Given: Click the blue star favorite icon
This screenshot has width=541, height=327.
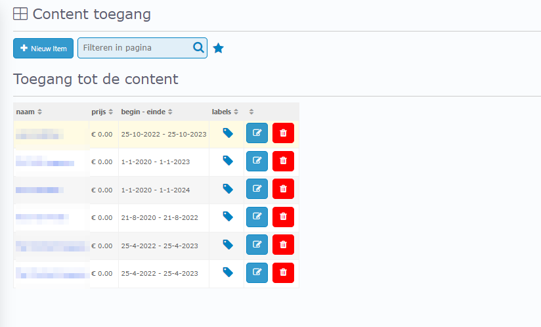Looking at the screenshot, I should tap(219, 48).
